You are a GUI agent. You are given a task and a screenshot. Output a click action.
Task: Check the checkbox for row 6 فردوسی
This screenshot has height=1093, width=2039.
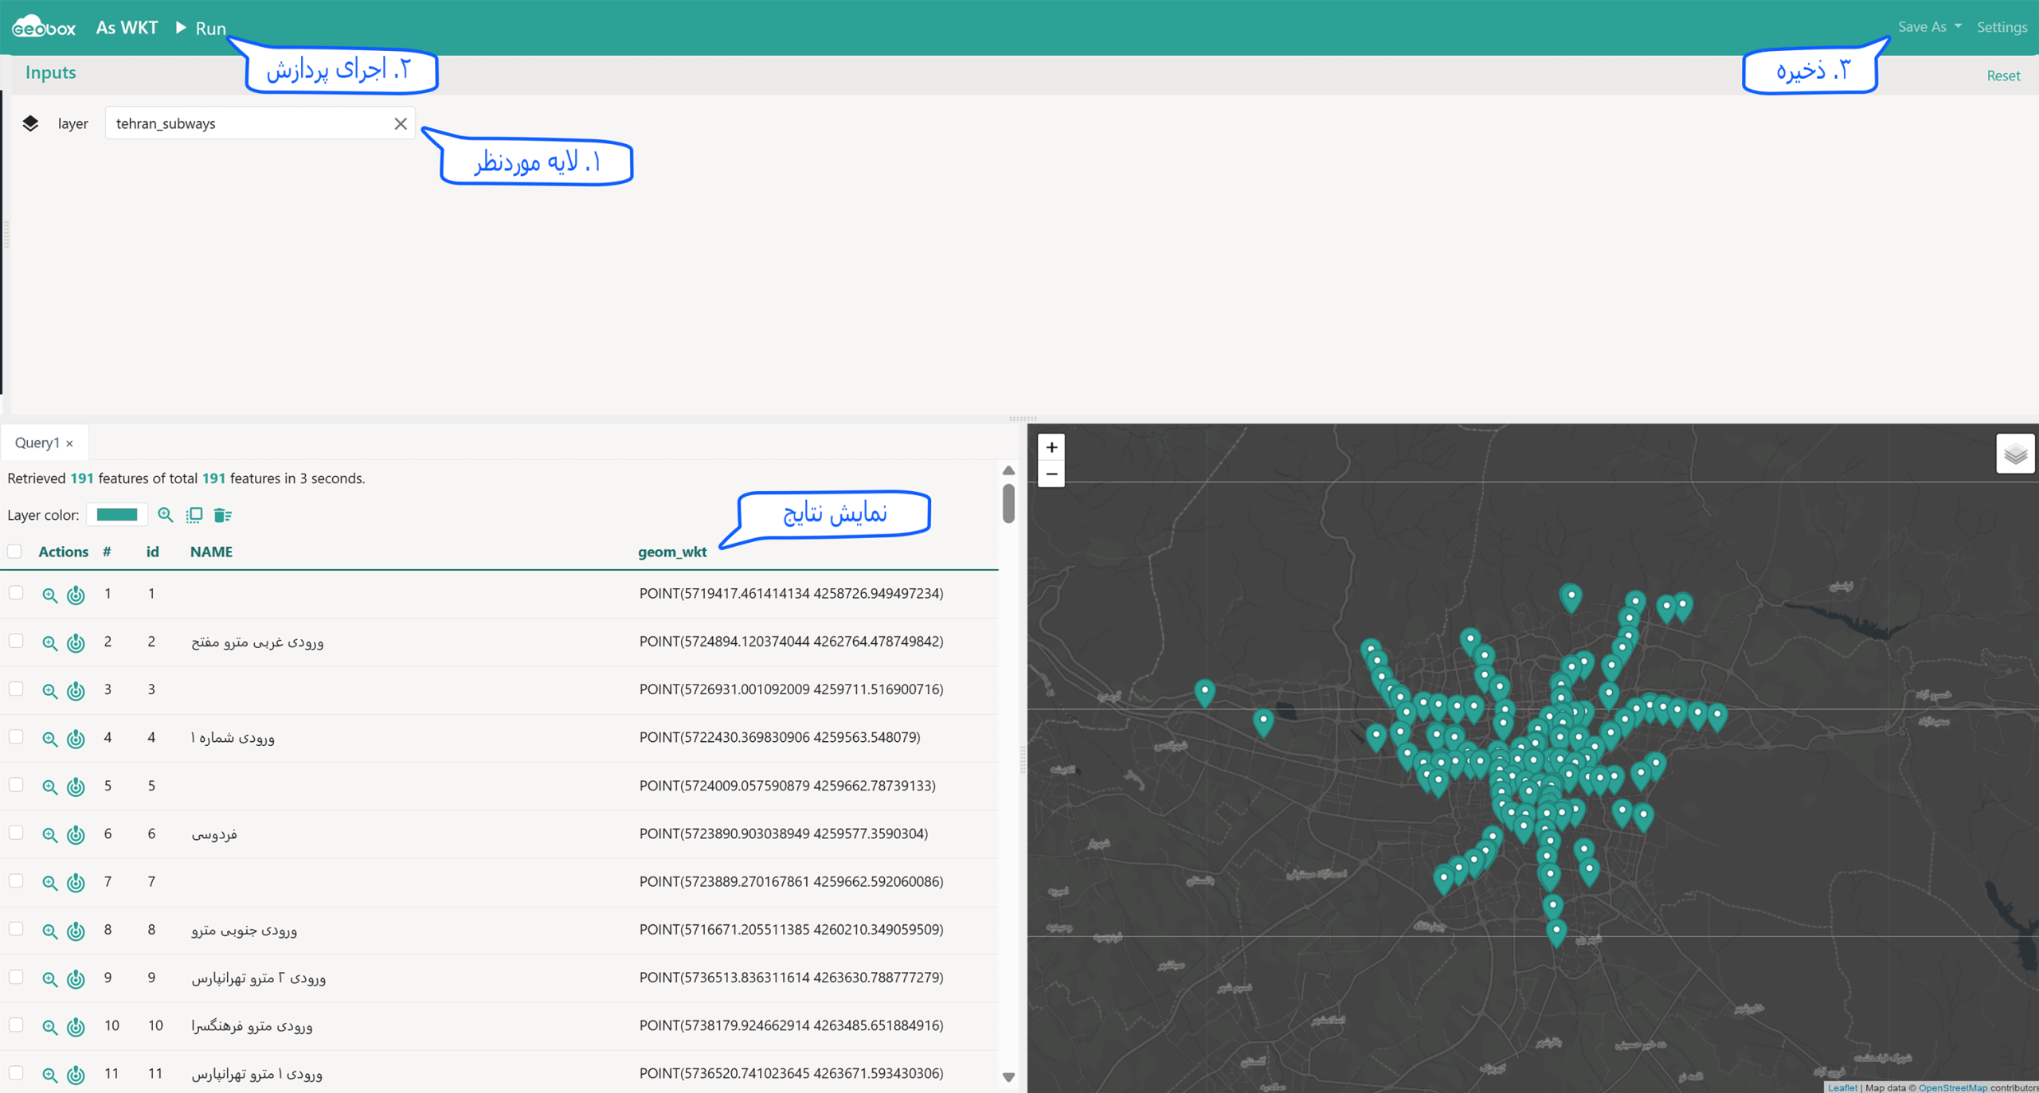(x=16, y=832)
